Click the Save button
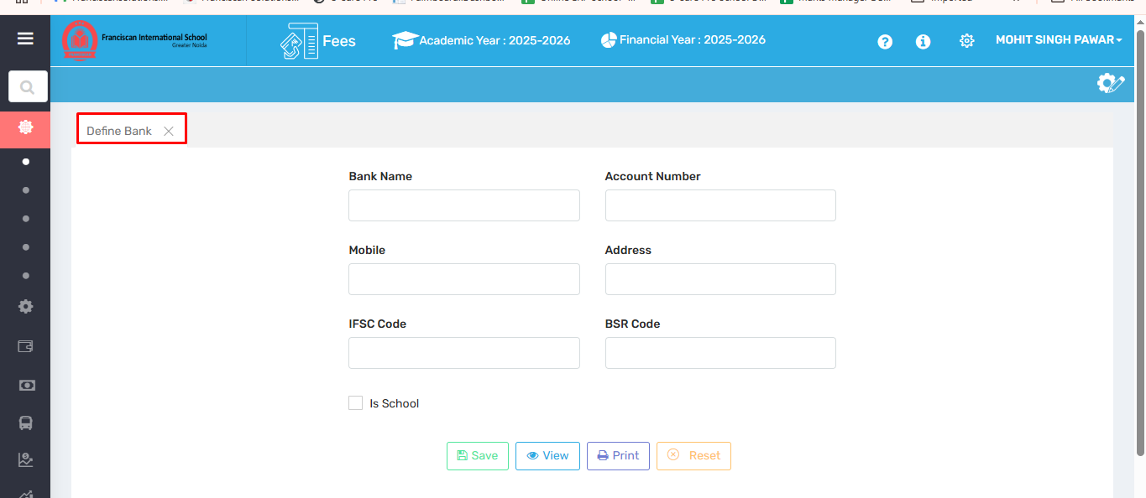 click(x=478, y=455)
